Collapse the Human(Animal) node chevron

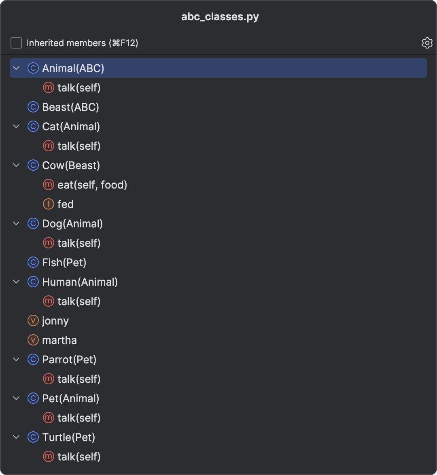coord(16,282)
